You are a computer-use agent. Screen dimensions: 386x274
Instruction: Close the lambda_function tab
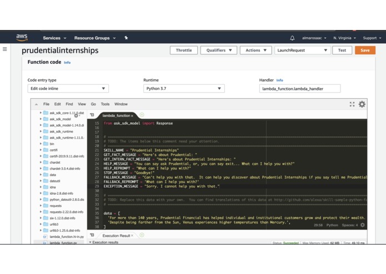coord(132,115)
